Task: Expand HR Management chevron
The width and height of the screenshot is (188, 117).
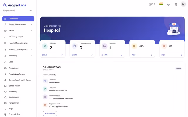Action: pos(31,37)
